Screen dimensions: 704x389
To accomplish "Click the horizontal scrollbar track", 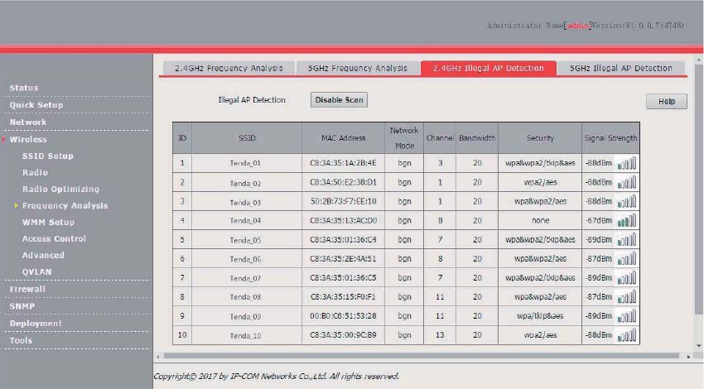I will pos(421,356).
